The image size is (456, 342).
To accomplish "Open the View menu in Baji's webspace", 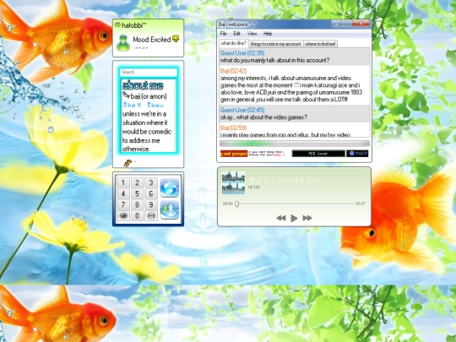I will 252,34.
